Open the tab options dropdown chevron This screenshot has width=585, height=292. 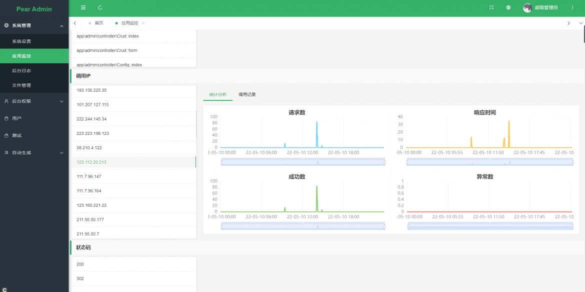581,23
